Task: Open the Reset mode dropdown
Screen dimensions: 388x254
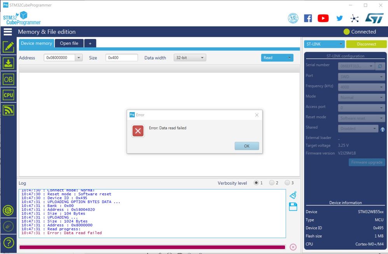Action: point(361,118)
